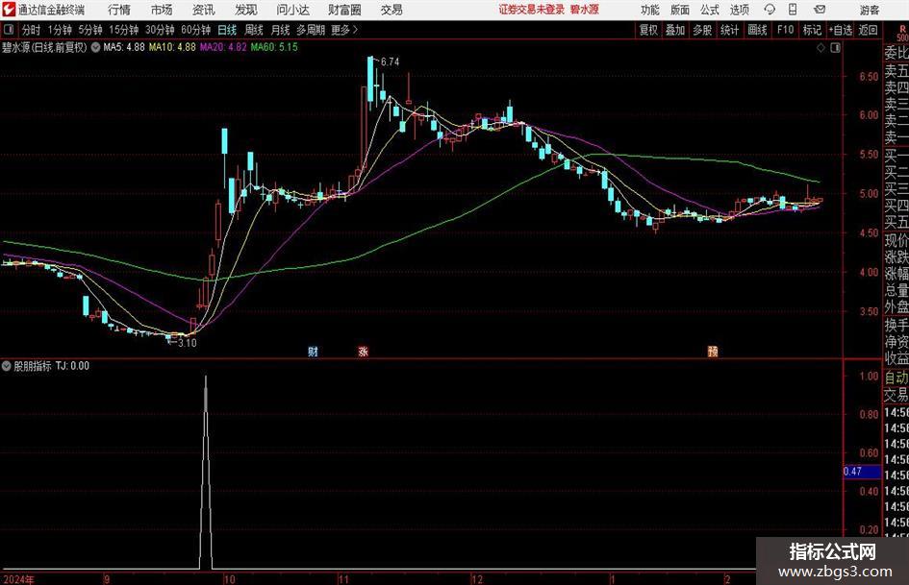Open the 发现 menu
This screenshot has height=585, width=909.
[246, 10]
